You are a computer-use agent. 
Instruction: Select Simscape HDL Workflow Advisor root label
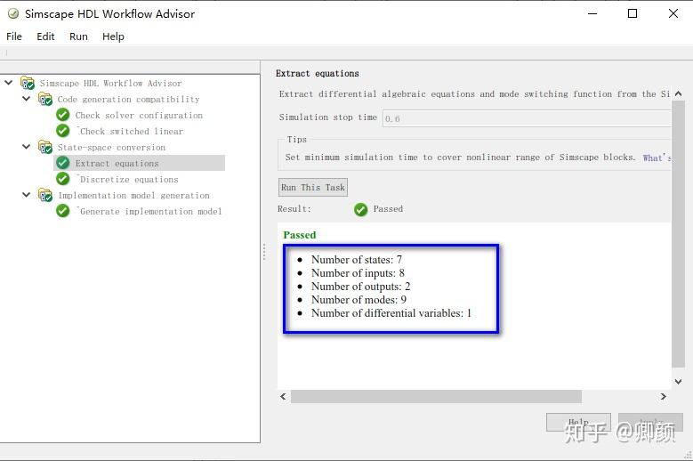coord(110,83)
